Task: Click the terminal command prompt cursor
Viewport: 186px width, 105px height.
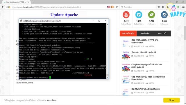Action: tap(50, 77)
